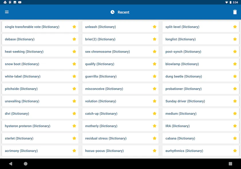Image resolution: width=241 pixels, height=169 pixels.
Task: Open 'heat-seeking (Dictionary)' entry
Action: (40, 52)
